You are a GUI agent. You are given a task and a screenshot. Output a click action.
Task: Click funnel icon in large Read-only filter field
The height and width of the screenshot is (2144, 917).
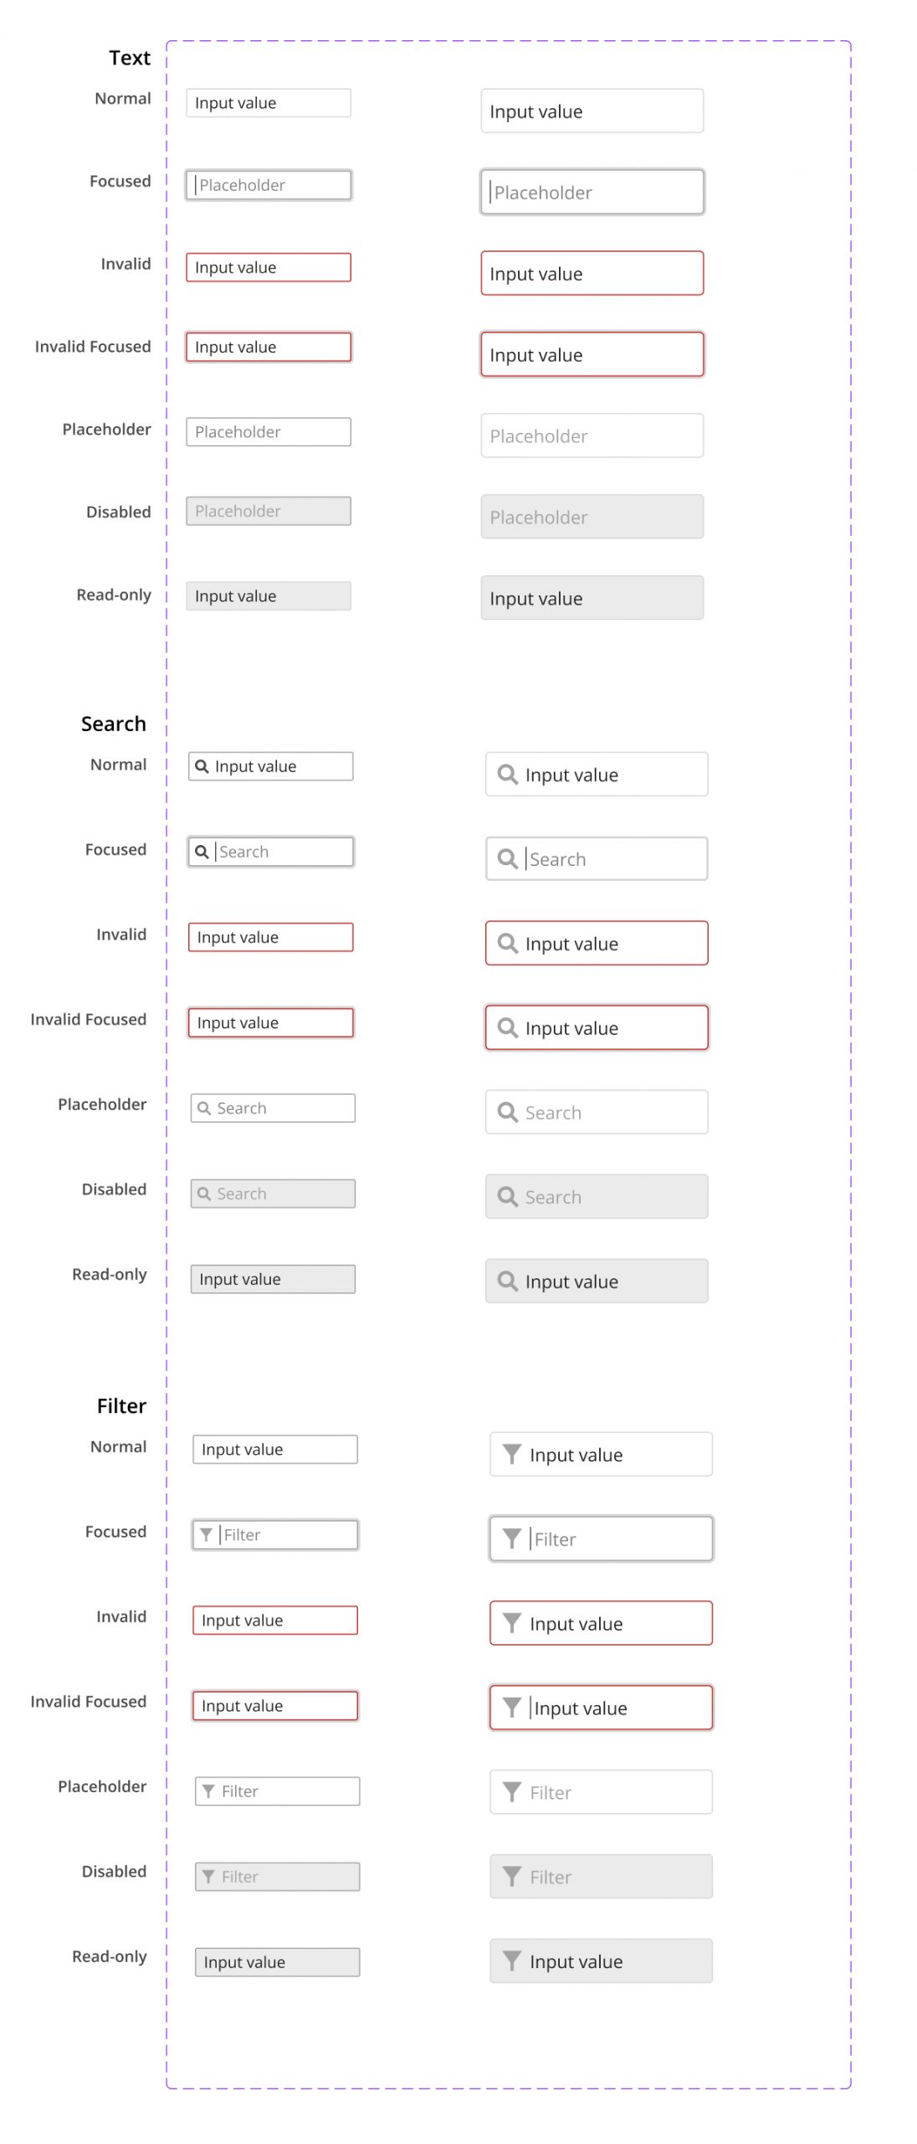tap(512, 1961)
